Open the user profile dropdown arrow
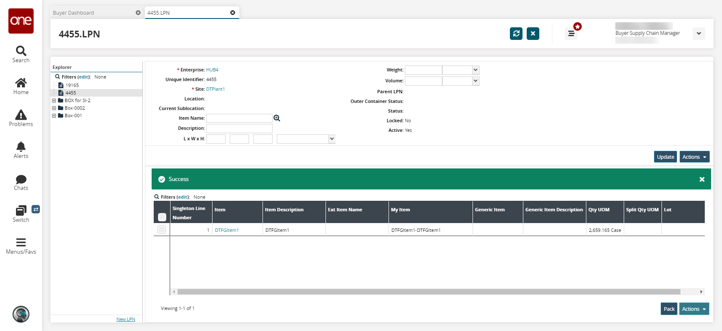Image resolution: width=722 pixels, height=331 pixels. (699, 34)
